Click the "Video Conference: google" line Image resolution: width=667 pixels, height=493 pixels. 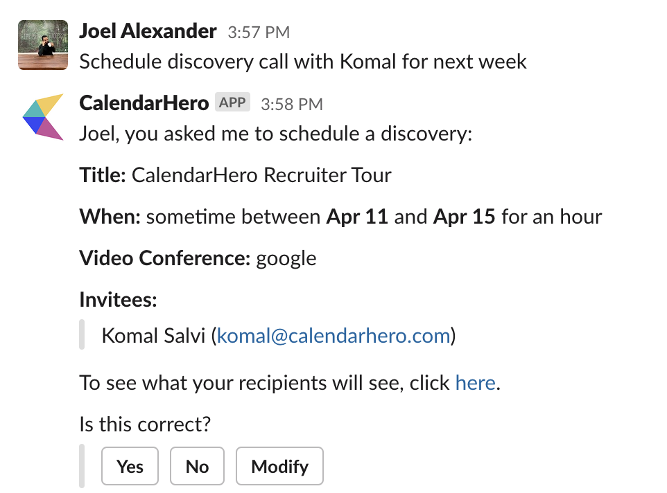coord(198,258)
